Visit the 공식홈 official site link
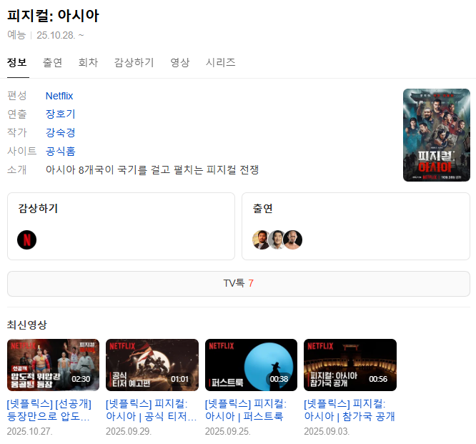The height and width of the screenshot is (444, 476). tap(60, 151)
